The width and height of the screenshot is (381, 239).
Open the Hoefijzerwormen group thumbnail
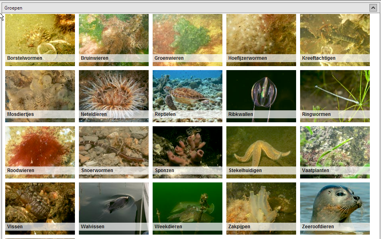pos(261,40)
